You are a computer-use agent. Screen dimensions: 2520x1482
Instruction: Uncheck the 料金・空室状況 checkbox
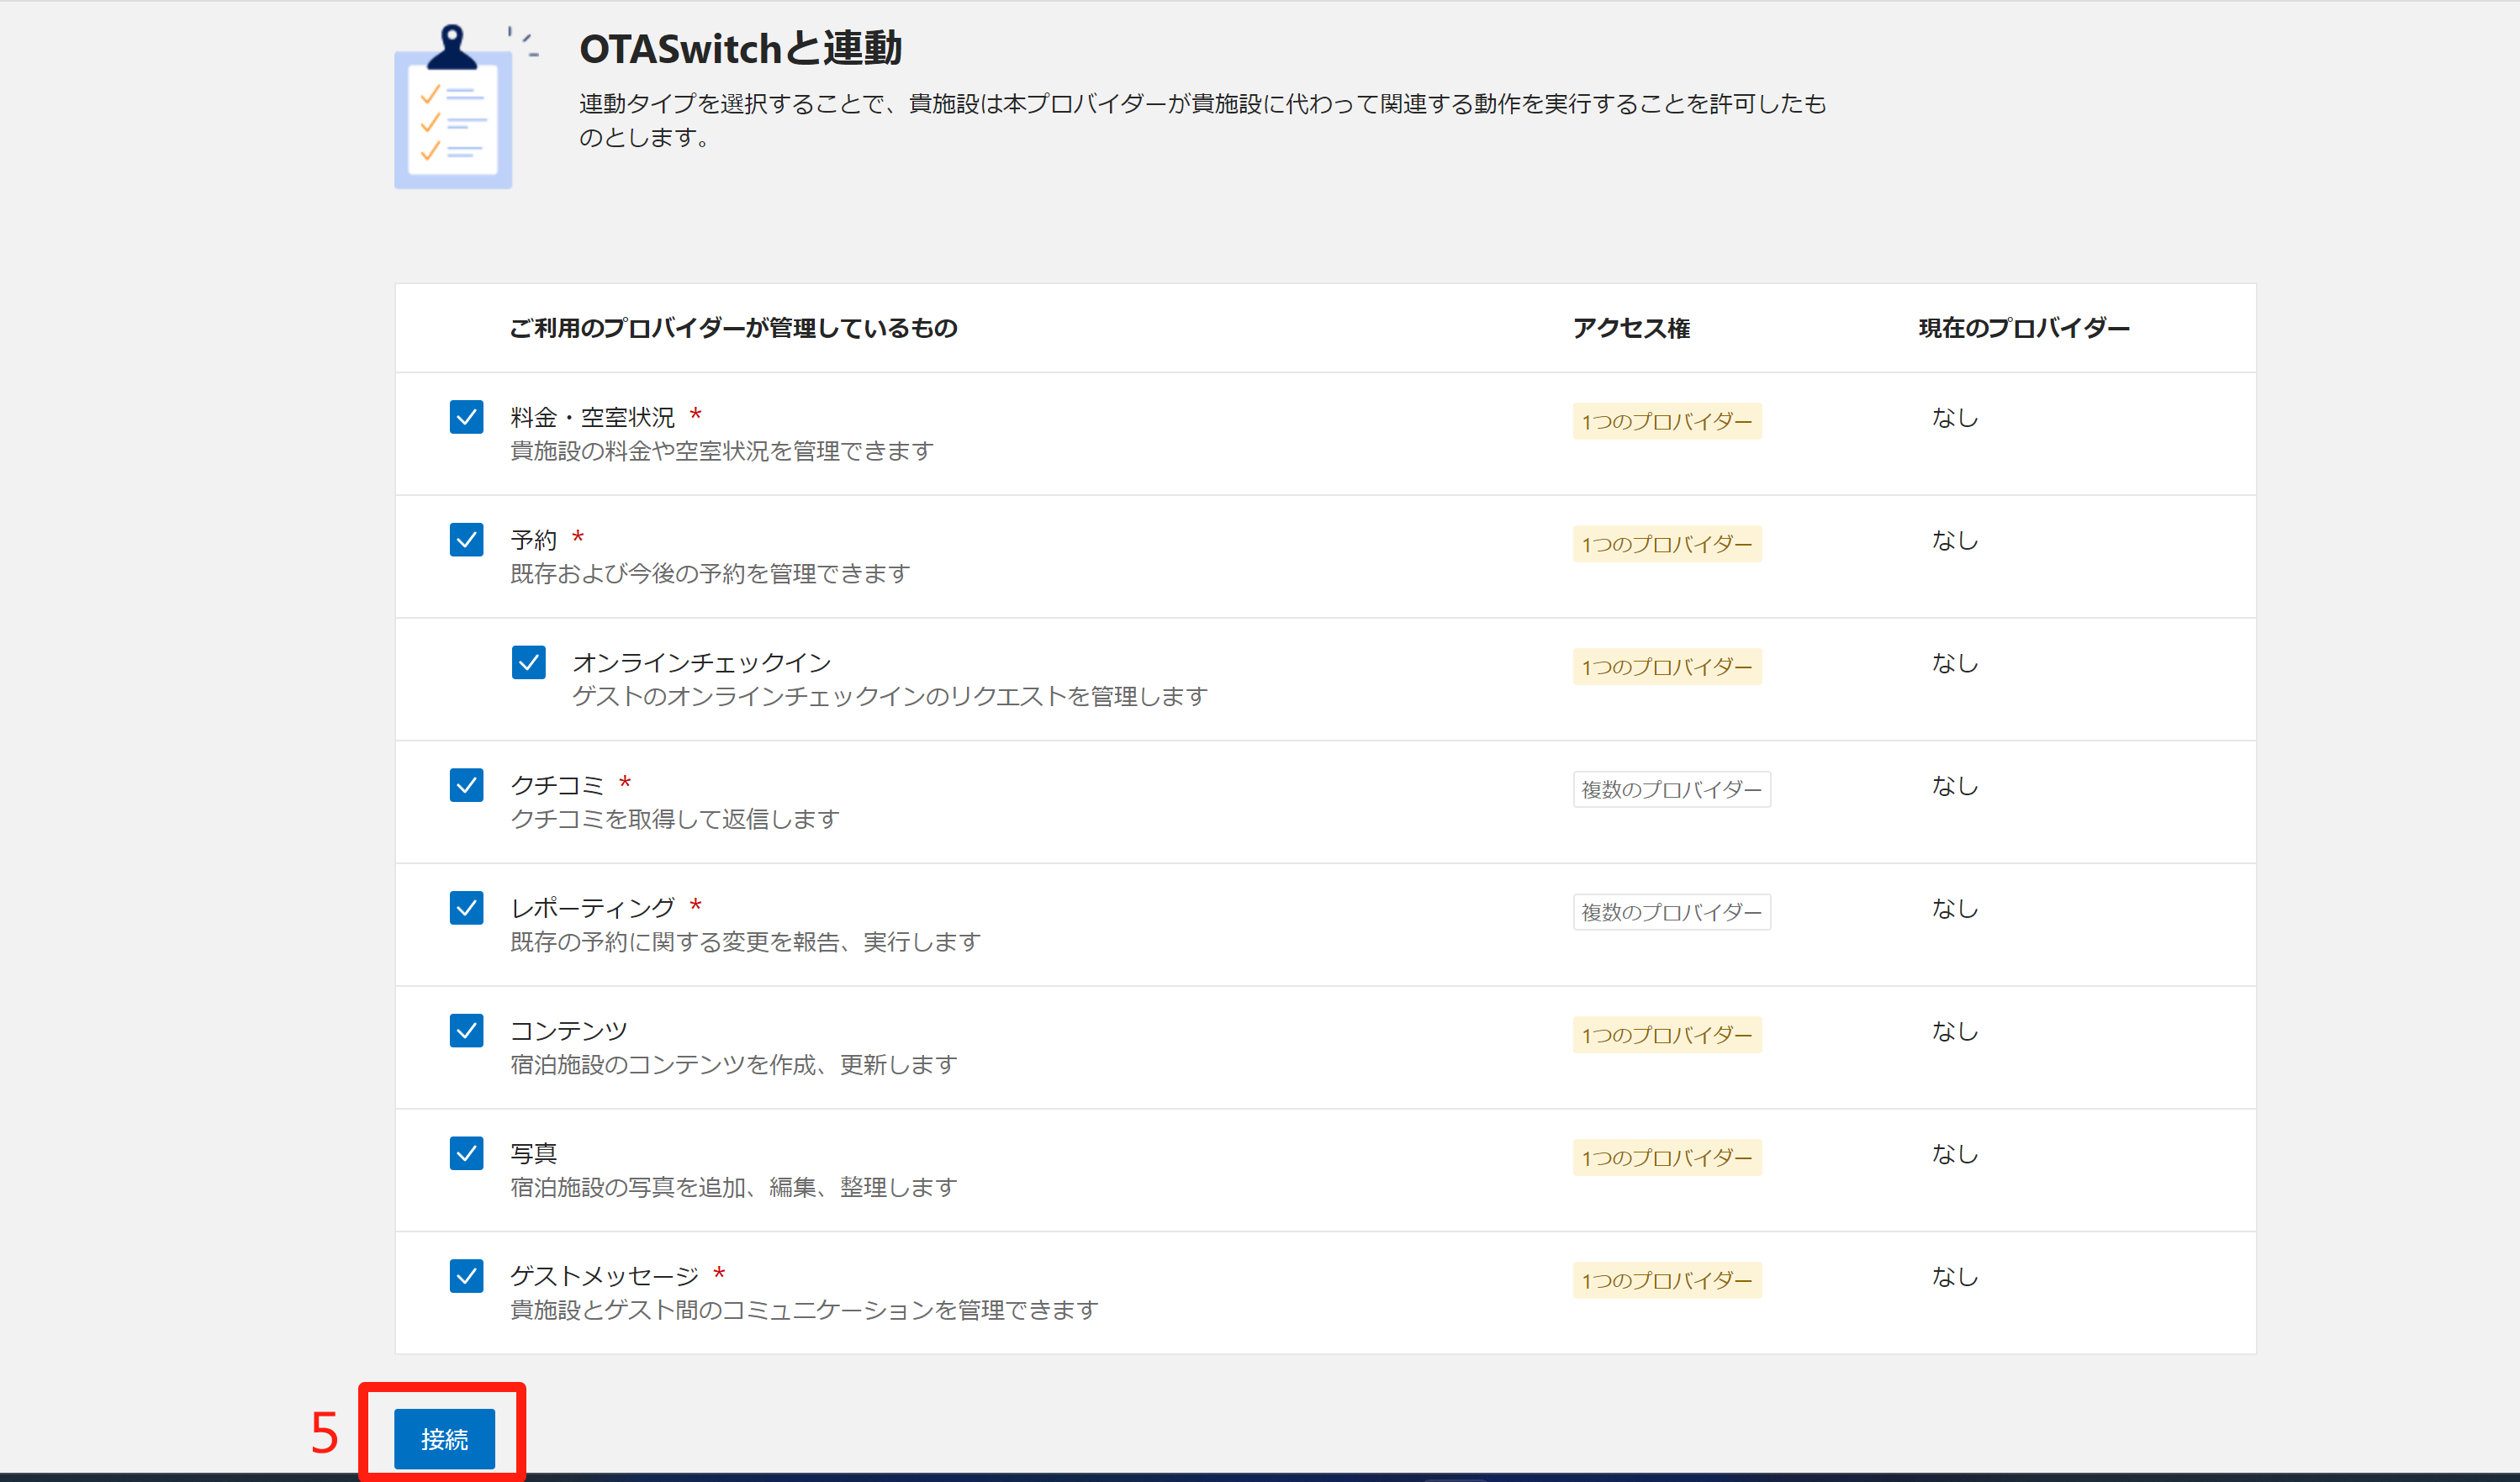(466, 417)
